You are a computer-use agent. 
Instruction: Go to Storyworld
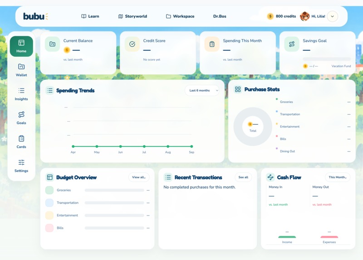click(x=132, y=16)
